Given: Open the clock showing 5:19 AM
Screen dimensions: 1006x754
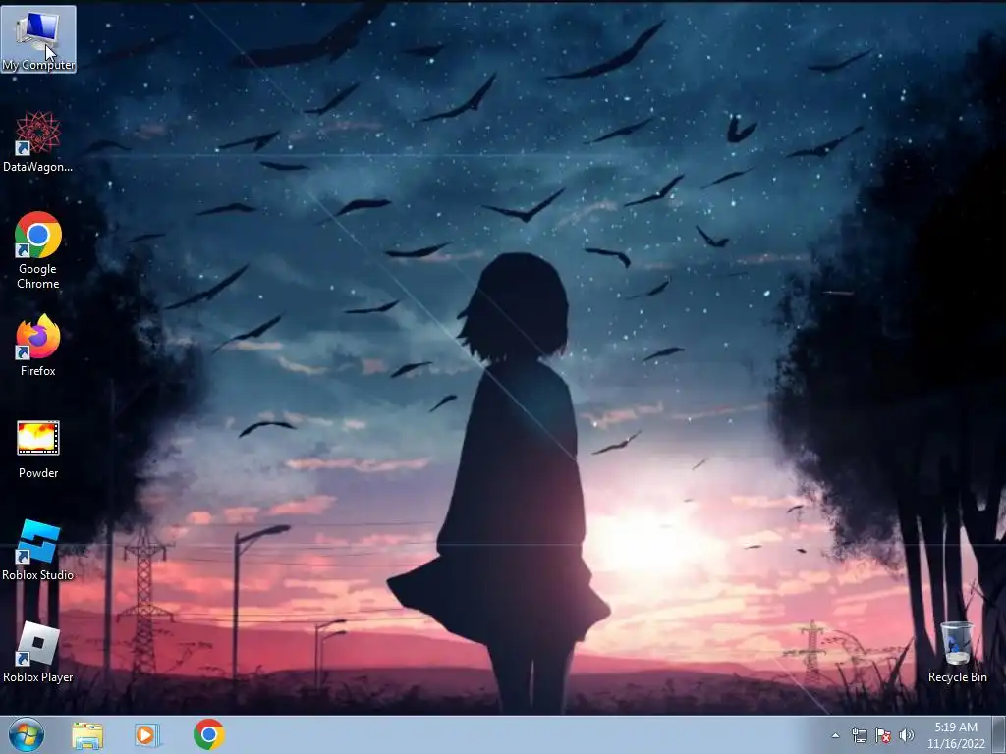Looking at the screenshot, I should pyautogui.click(x=956, y=735).
